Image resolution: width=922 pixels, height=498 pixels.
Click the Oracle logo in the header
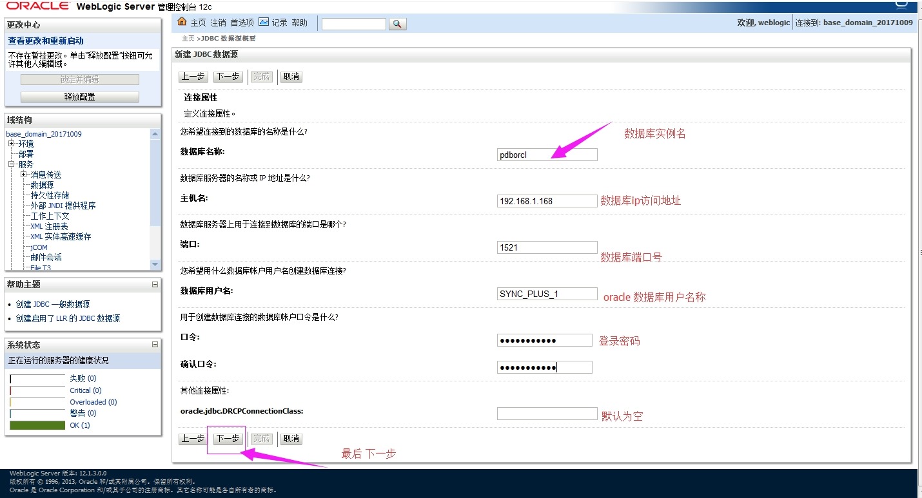(38, 6)
